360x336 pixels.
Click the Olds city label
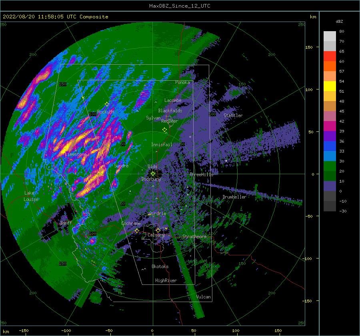coord(152,167)
